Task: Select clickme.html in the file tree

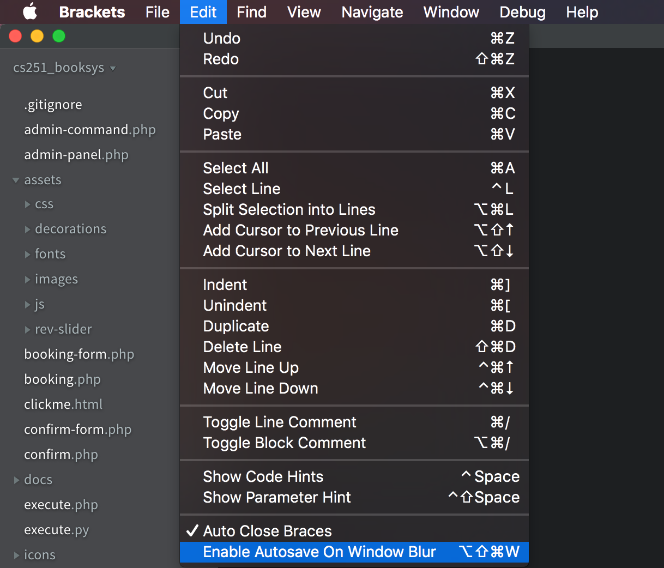Action: pyautogui.click(x=63, y=404)
